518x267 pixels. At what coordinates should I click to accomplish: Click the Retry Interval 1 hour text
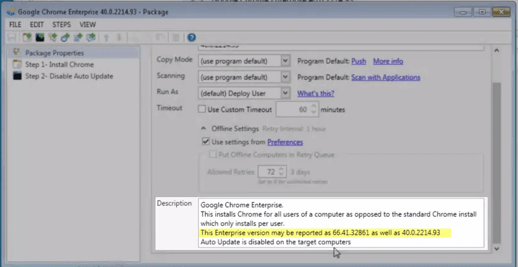(x=293, y=129)
